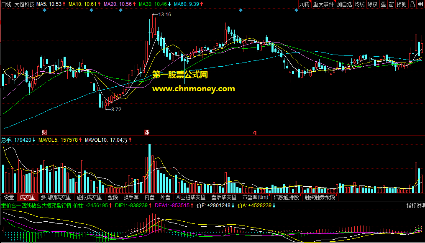Viewport: 425px width, 243px height.
Task: Open the 设置 settings tab
Action: (x=9, y=198)
